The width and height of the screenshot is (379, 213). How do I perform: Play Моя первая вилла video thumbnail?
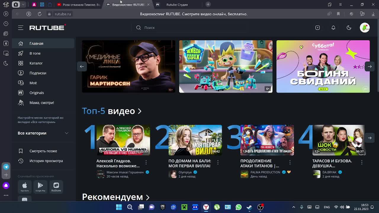[195, 140]
